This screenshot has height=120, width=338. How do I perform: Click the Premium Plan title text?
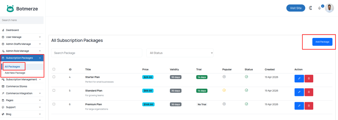[93, 104]
